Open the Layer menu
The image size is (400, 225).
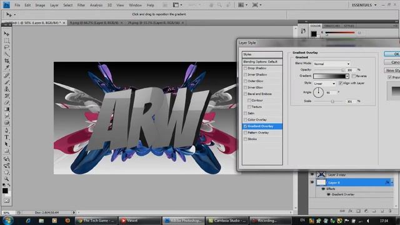click(x=54, y=5)
